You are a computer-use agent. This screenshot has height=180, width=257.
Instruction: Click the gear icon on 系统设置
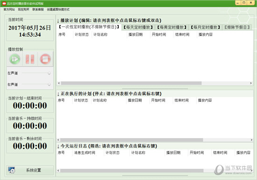[12, 170]
